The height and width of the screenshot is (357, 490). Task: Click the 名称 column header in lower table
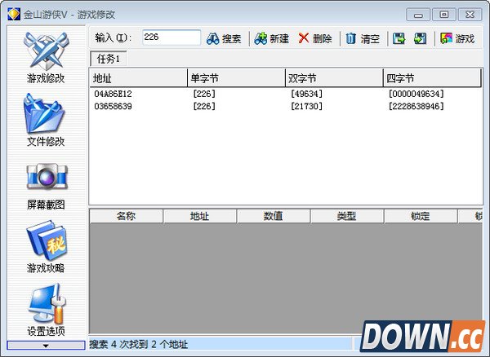[127, 216]
